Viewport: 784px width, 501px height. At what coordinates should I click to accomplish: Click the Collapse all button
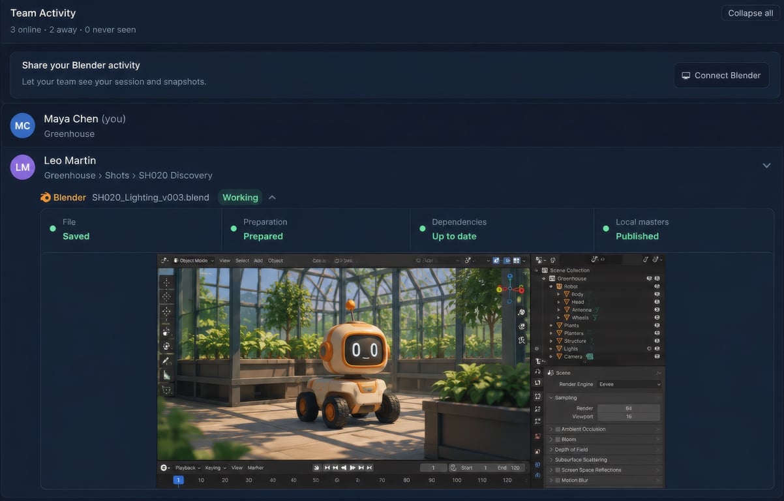click(750, 13)
